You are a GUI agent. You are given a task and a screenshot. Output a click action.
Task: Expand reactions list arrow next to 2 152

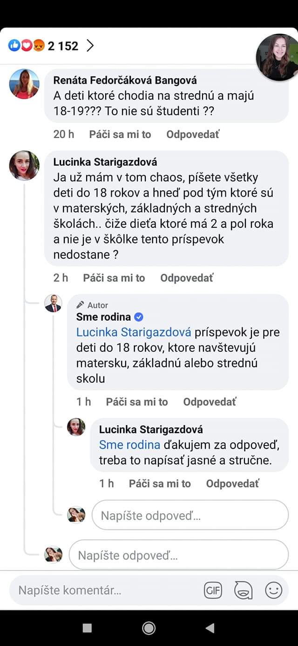tap(90, 46)
